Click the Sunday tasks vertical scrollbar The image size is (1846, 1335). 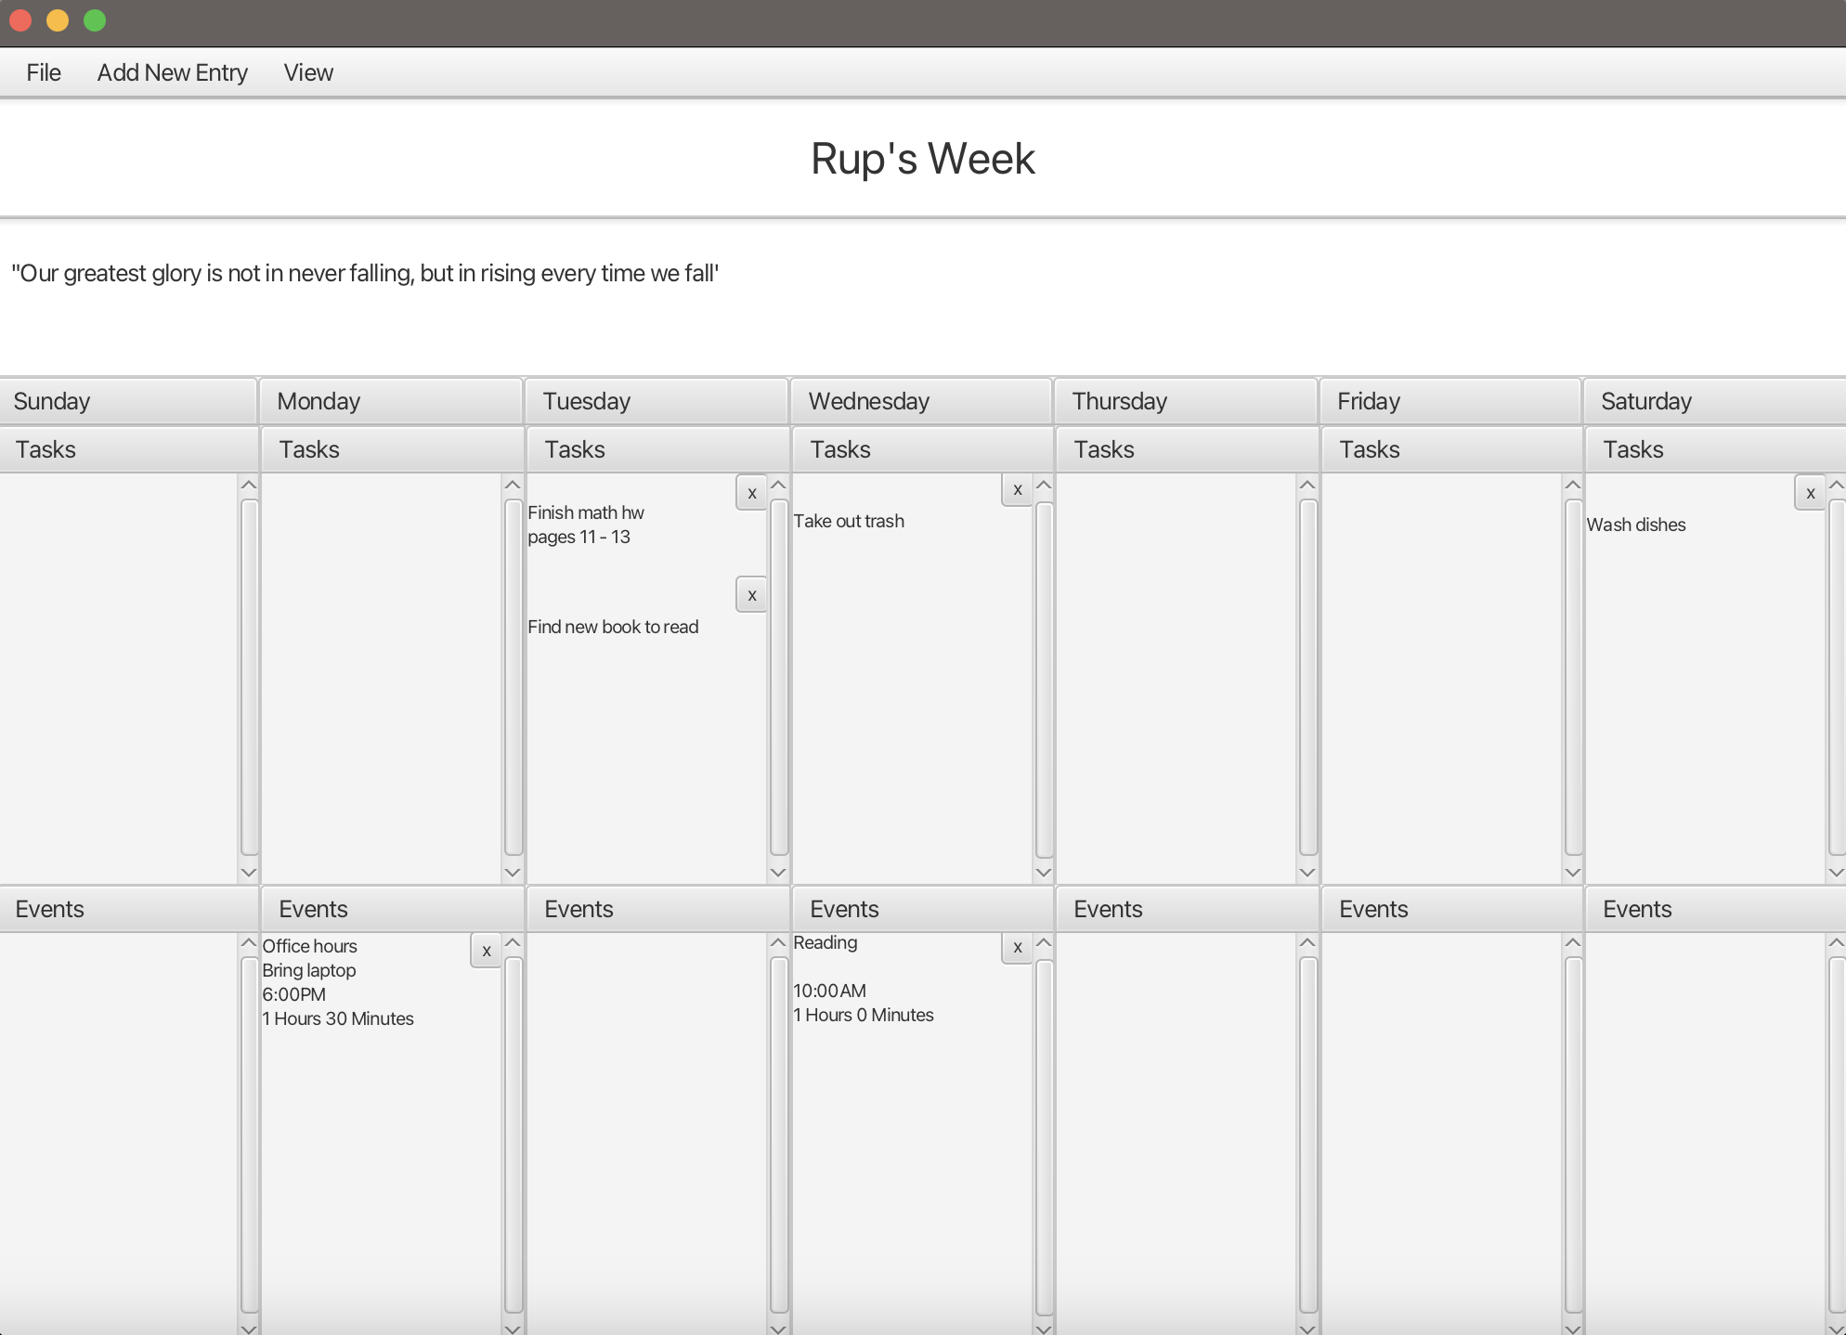(x=249, y=678)
